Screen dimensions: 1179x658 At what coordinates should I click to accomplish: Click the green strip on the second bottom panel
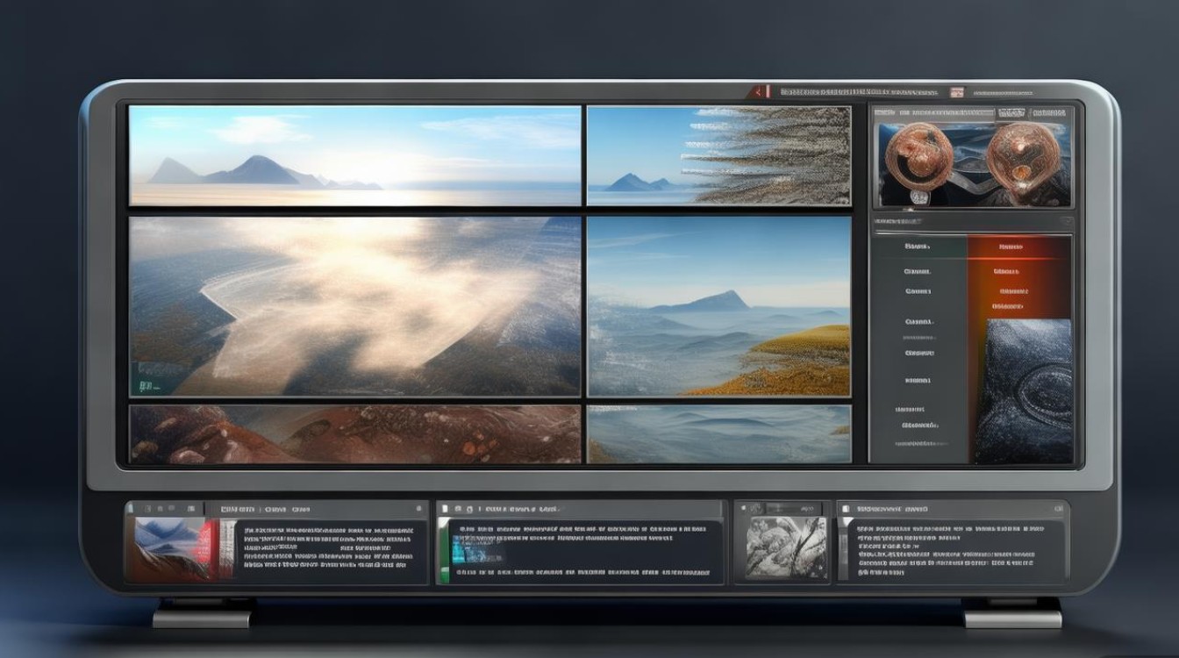click(x=443, y=551)
